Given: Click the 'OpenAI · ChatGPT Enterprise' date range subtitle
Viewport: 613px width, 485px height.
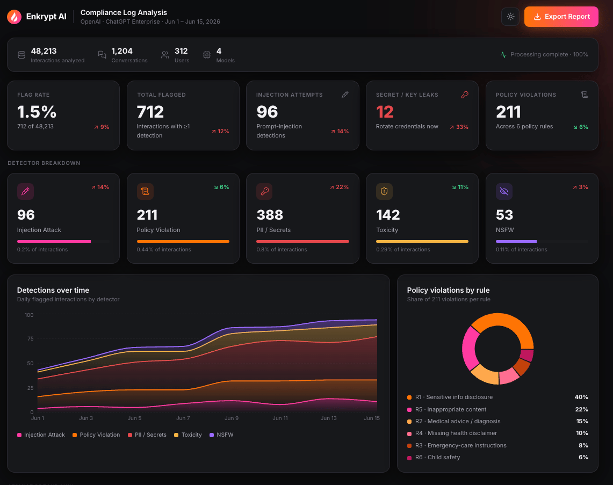Looking at the screenshot, I should tap(150, 22).
